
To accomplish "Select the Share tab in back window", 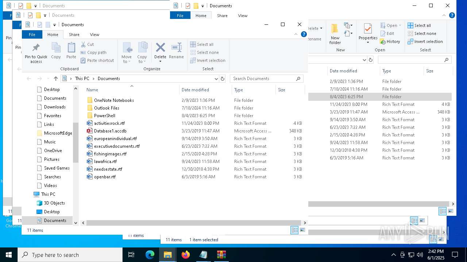I will click(222, 16).
